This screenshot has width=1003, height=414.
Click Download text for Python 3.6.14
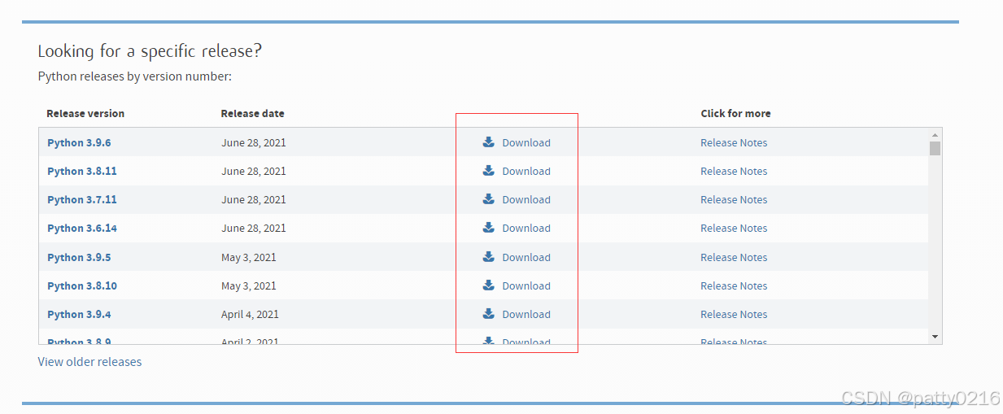pyautogui.click(x=526, y=228)
